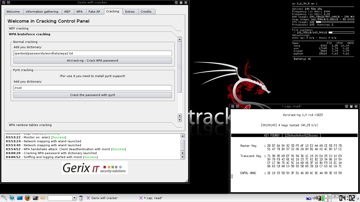This screenshot has width=360, height=202.
Task: Click the blue display resize tray icon
Action: (x=309, y=198)
